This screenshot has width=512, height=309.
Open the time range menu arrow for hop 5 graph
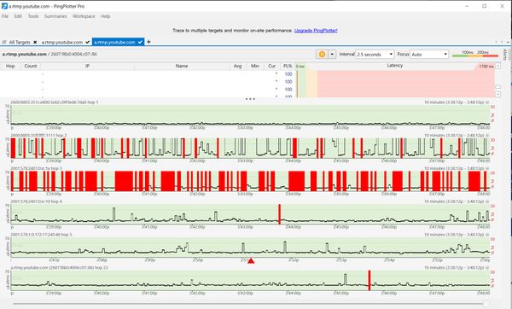(x=487, y=235)
